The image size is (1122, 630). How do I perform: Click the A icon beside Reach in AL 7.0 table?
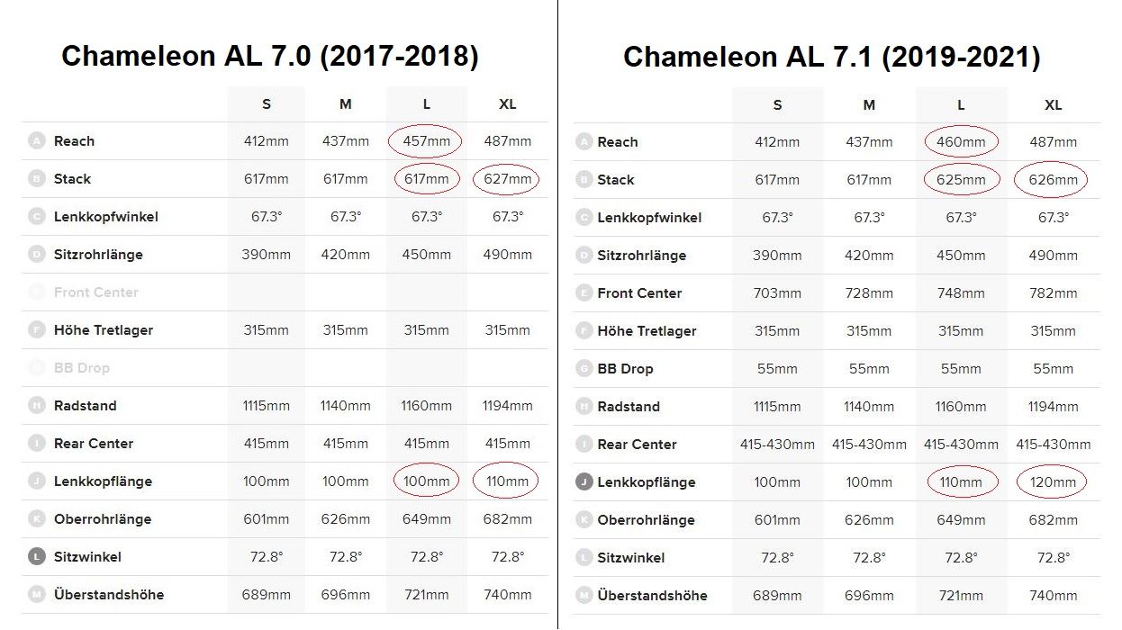pyautogui.click(x=37, y=141)
